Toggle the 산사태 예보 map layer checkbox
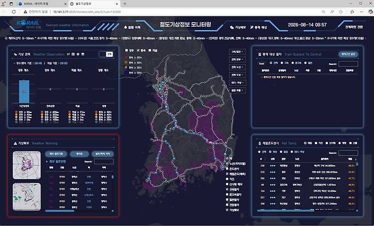The width and height of the screenshot is (374, 226). click(227, 185)
